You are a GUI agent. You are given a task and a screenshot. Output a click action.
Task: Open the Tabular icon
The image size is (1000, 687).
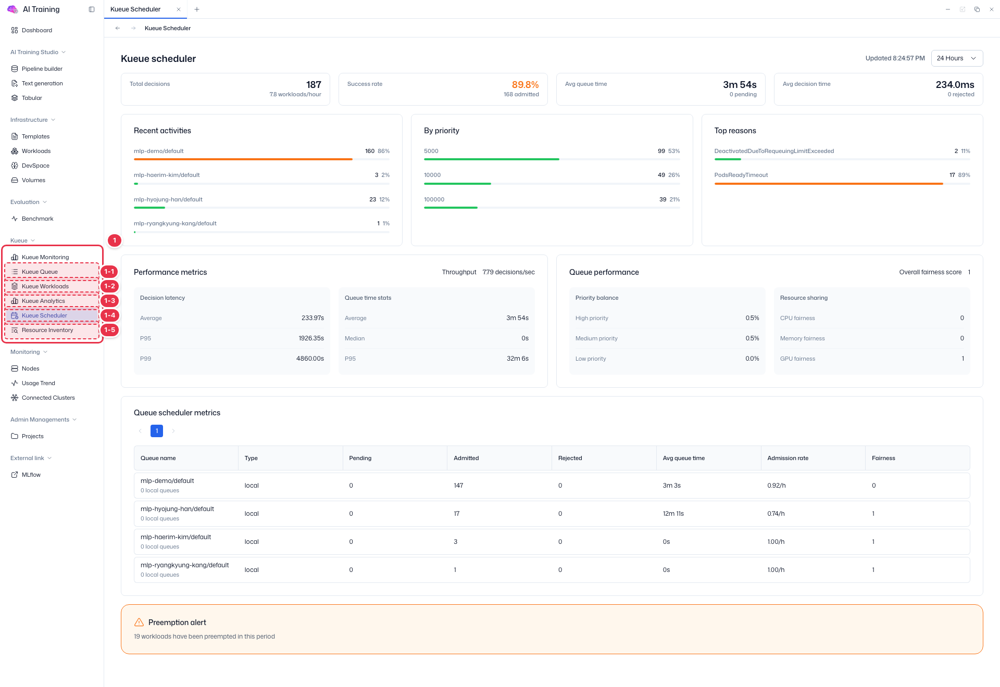click(x=15, y=98)
